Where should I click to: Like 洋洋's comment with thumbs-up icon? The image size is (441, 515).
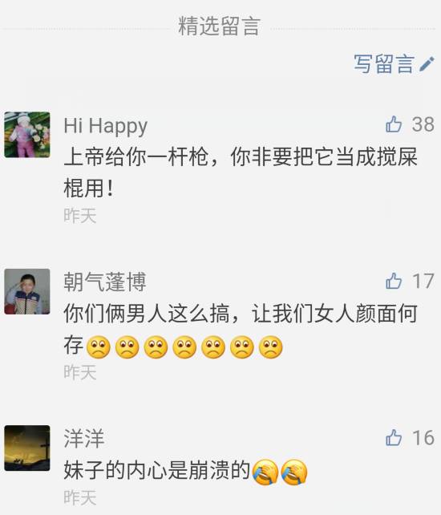click(394, 437)
